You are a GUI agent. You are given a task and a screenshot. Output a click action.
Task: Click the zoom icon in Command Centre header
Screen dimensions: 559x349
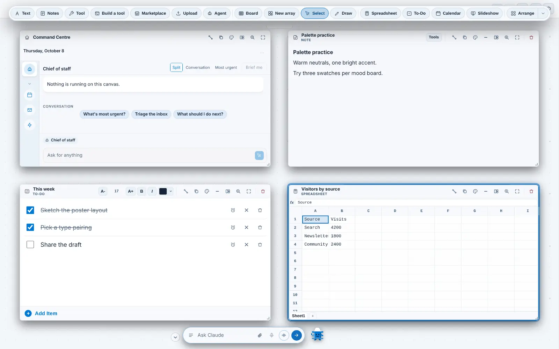[252, 37]
